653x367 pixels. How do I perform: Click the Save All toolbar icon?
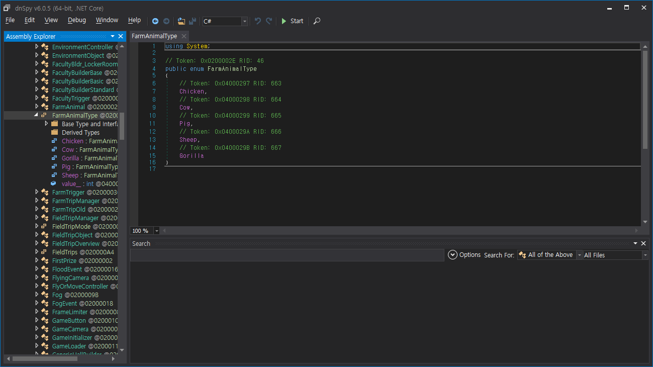point(193,21)
